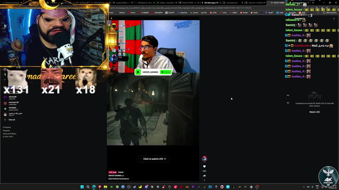The height and width of the screenshot is (190, 339).
Task: Click 'Saha Ftorkom les boubouн' caption
Action: pyautogui.click(x=118, y=179)
